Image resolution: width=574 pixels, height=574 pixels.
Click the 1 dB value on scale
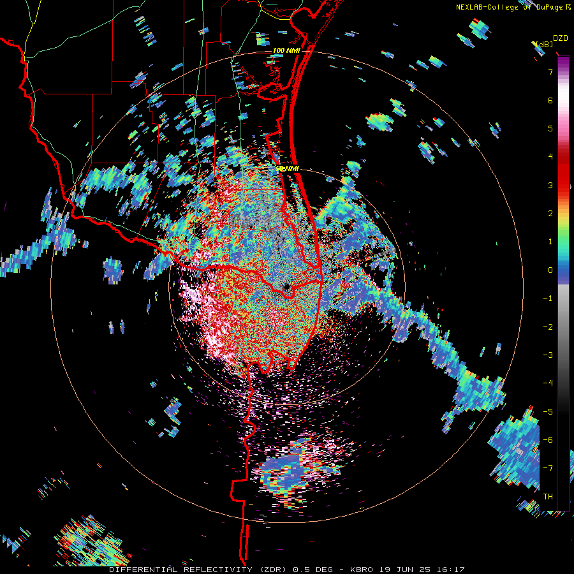pyautogui.click(x=550, y=242)
